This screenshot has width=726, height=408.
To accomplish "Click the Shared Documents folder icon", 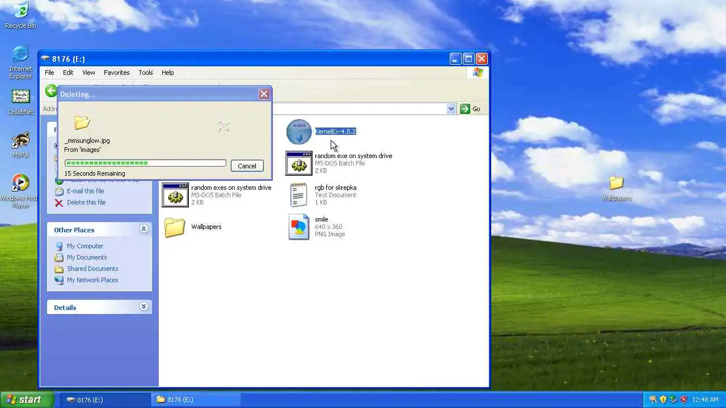I will click(x=59, y=269).
